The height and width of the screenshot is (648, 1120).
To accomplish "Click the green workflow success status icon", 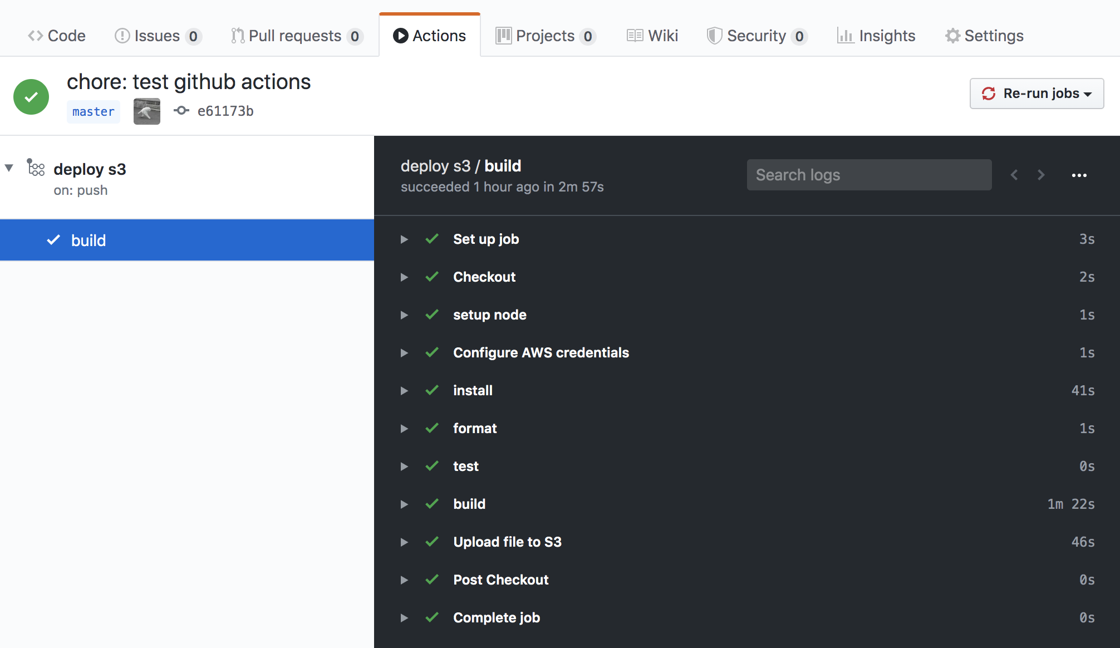I will tap(31, 97).
